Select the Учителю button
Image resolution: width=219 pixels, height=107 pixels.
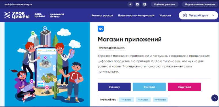point(149,87)
